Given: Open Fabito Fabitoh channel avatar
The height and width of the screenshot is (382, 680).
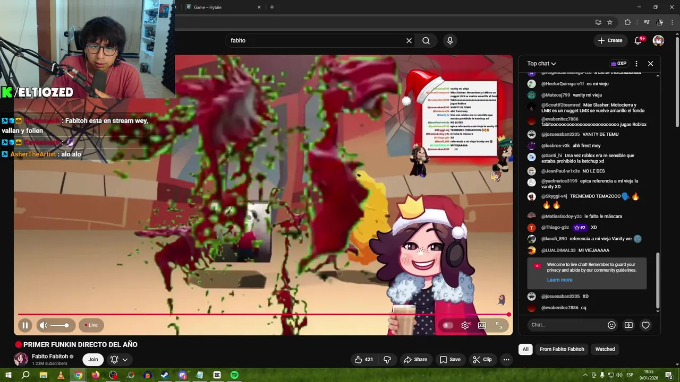Looking at the screenshot, I should click(x=21, y=359).
